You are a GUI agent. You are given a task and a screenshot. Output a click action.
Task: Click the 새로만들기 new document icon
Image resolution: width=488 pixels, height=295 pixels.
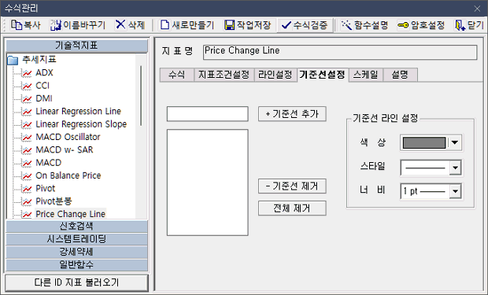tap(165, 25)
